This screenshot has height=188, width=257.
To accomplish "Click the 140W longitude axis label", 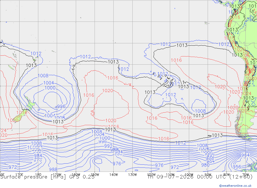I will click(114, 175).
